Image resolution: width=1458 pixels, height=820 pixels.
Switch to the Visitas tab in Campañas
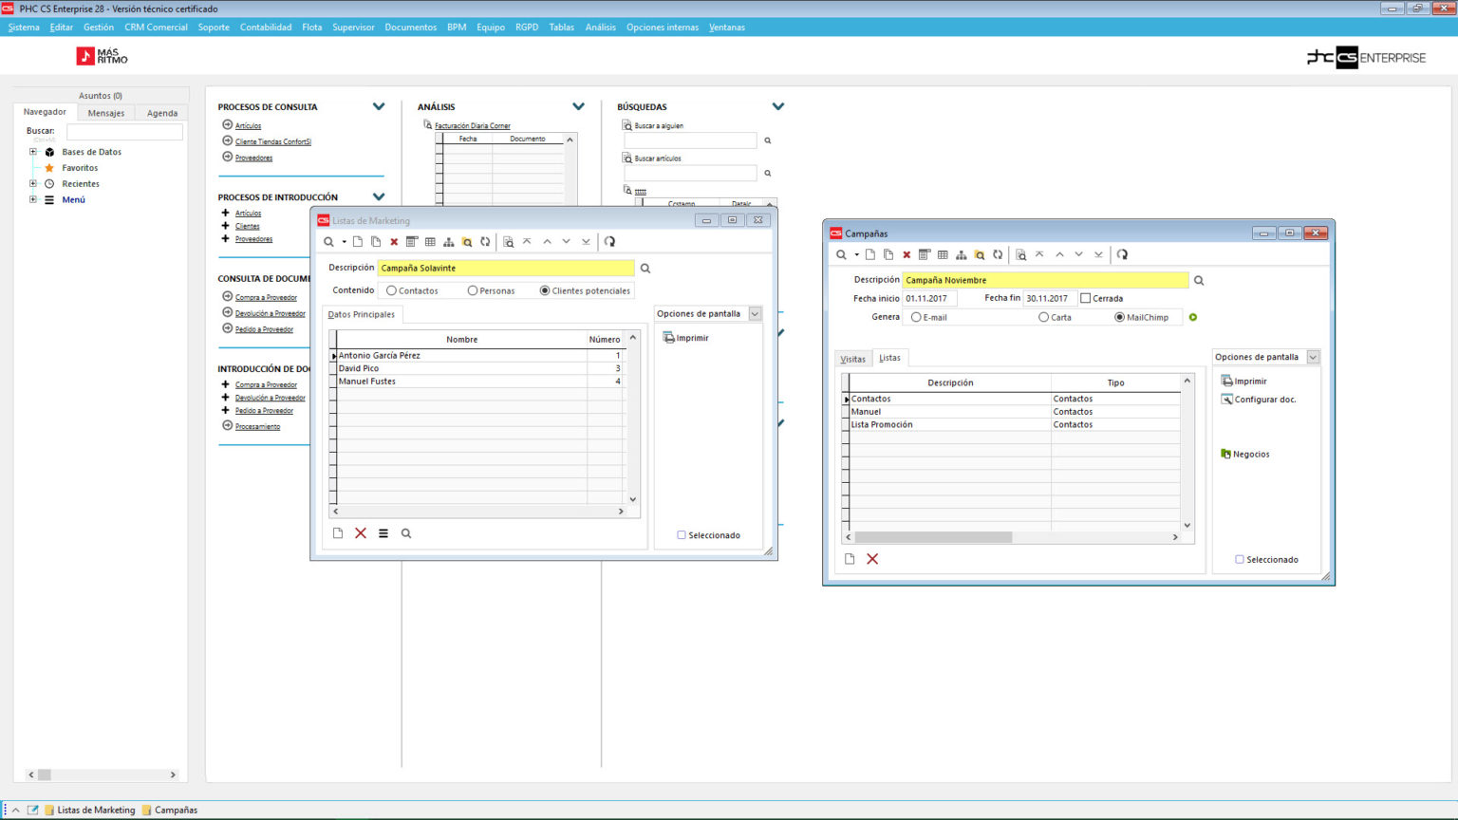[853, 359]
